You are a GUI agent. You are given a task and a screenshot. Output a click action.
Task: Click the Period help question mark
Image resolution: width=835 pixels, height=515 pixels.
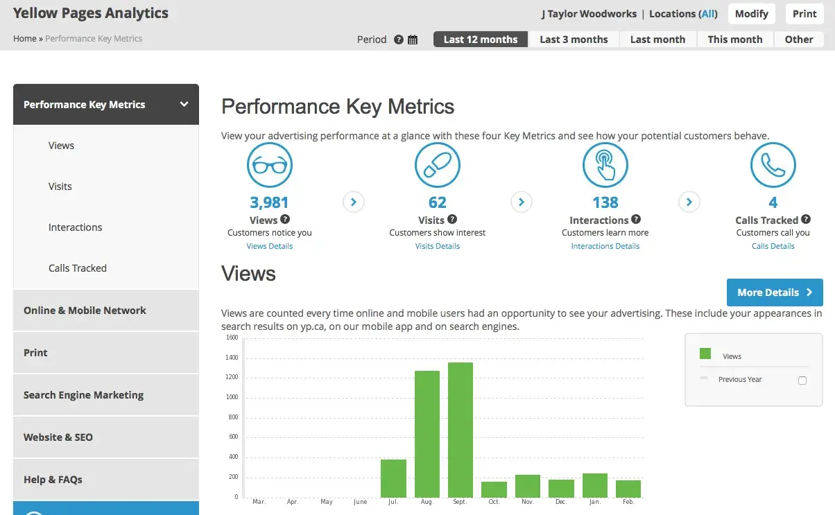399,40
